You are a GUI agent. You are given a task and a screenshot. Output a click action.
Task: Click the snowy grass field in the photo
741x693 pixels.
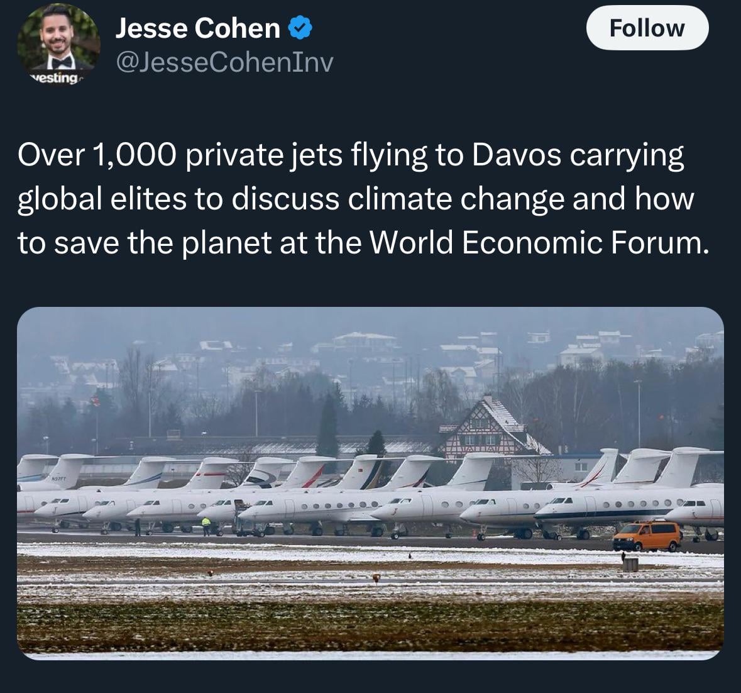click(370, 604)
